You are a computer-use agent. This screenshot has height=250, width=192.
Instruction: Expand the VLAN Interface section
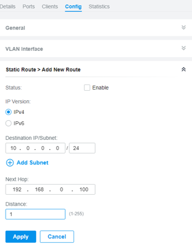point(184,48)
